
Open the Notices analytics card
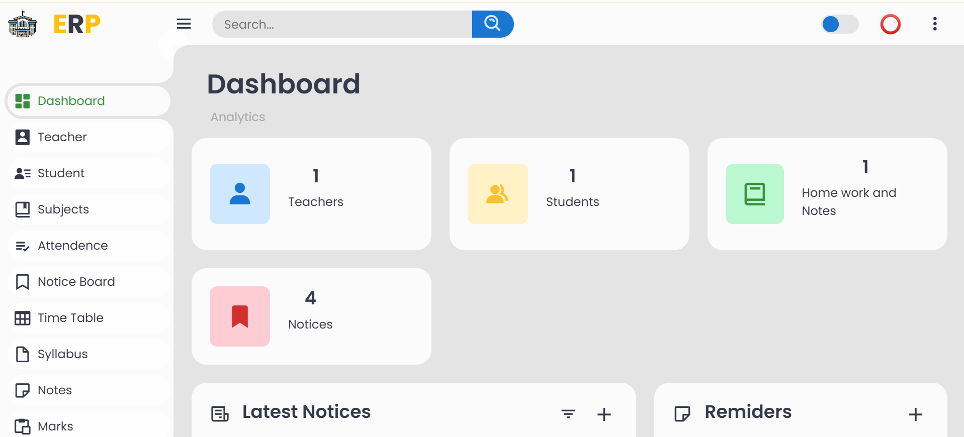click(x=311, y=316)
